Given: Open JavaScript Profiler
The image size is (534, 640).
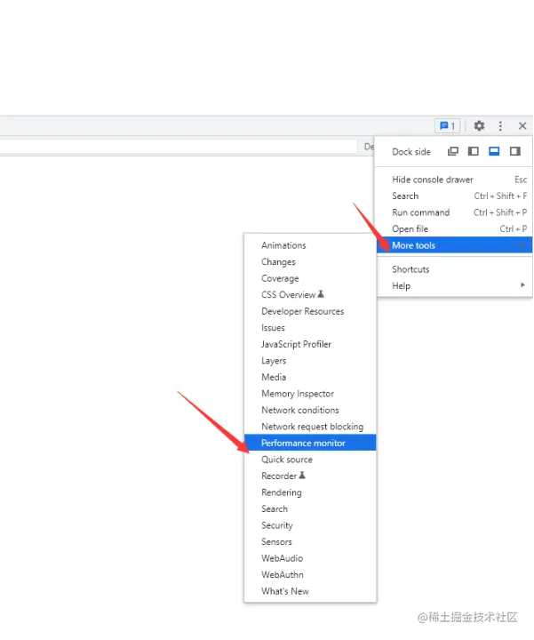Looking at the screenshot, I should pos(310,344).
